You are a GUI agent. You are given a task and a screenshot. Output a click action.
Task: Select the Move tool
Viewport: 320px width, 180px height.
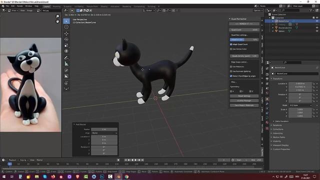tap(66, 33)
